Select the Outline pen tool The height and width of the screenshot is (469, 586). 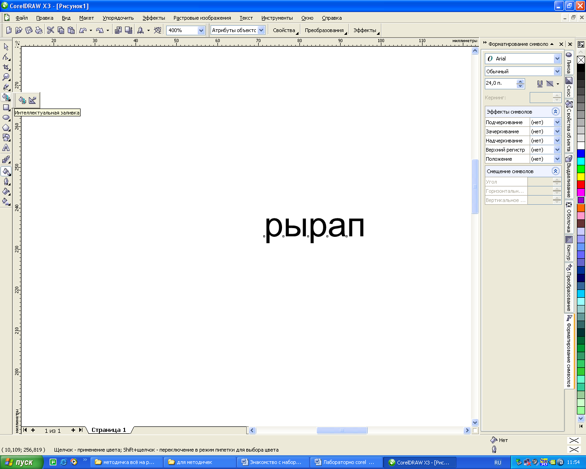[x=6, y=182]
